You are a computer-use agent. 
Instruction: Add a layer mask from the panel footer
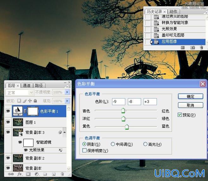point(28,174)
